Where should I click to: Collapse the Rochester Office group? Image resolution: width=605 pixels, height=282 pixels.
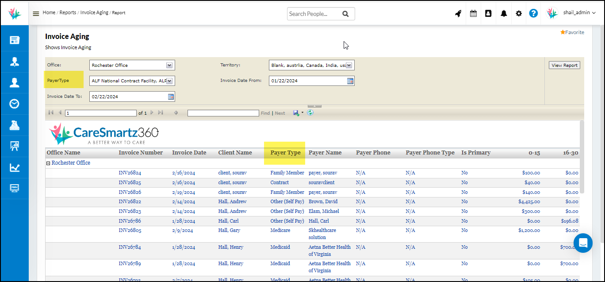(x=49, y=163)
